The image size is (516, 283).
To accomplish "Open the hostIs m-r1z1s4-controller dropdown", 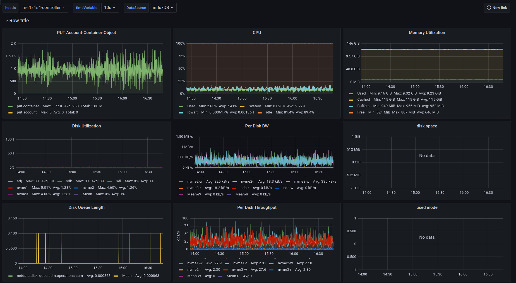I will [44, 8].
